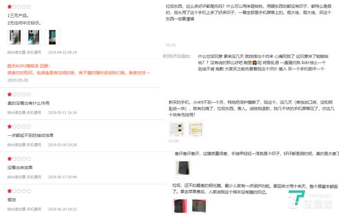This screenshot has width=339, height=215.
Task: Click the follow-up review label after 6 days
Action: [177, 57]
